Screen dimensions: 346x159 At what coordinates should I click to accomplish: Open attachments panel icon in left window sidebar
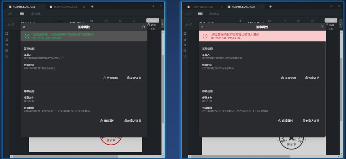coord(7,56)
